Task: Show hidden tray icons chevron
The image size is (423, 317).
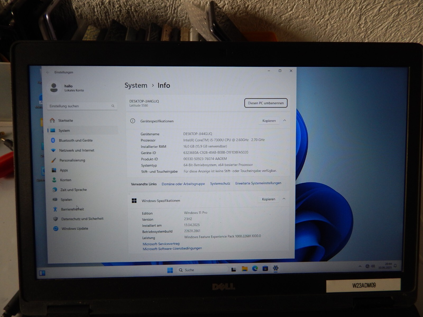Action: click(x=360, y=266)
